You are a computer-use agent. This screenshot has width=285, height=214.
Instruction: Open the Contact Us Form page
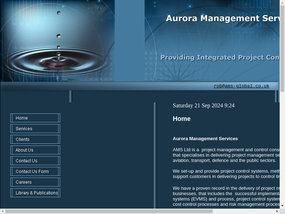35,172
